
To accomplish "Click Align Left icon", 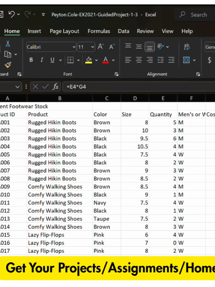I will (128, 60).
